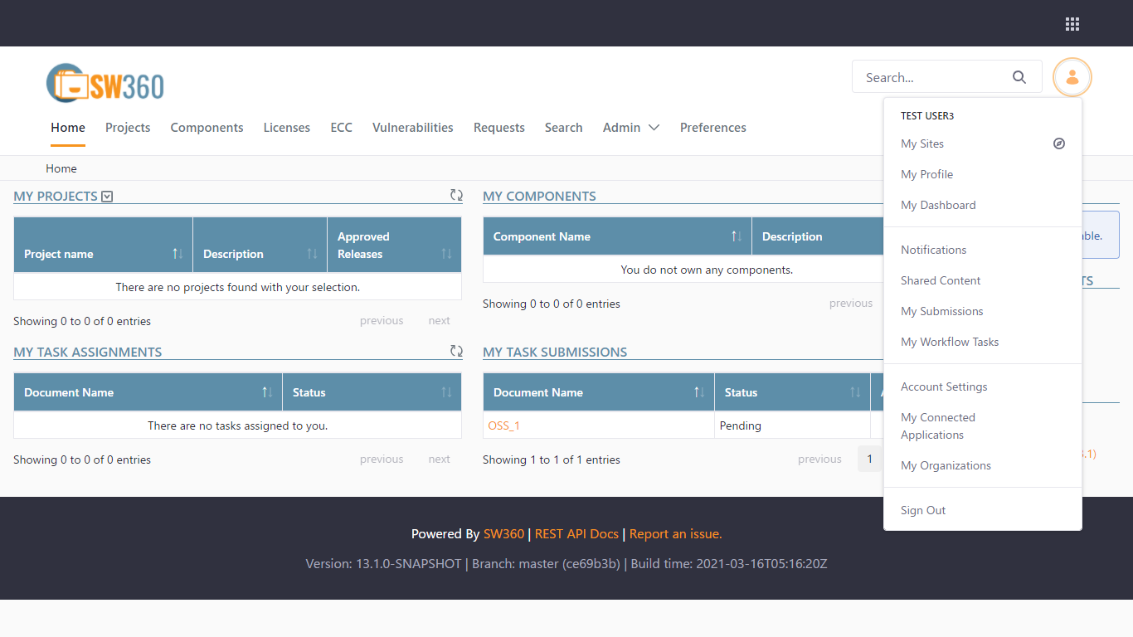View the Vulnerabilities tab
Viewport: 1133px width, 637px height.
pos(413,128)
